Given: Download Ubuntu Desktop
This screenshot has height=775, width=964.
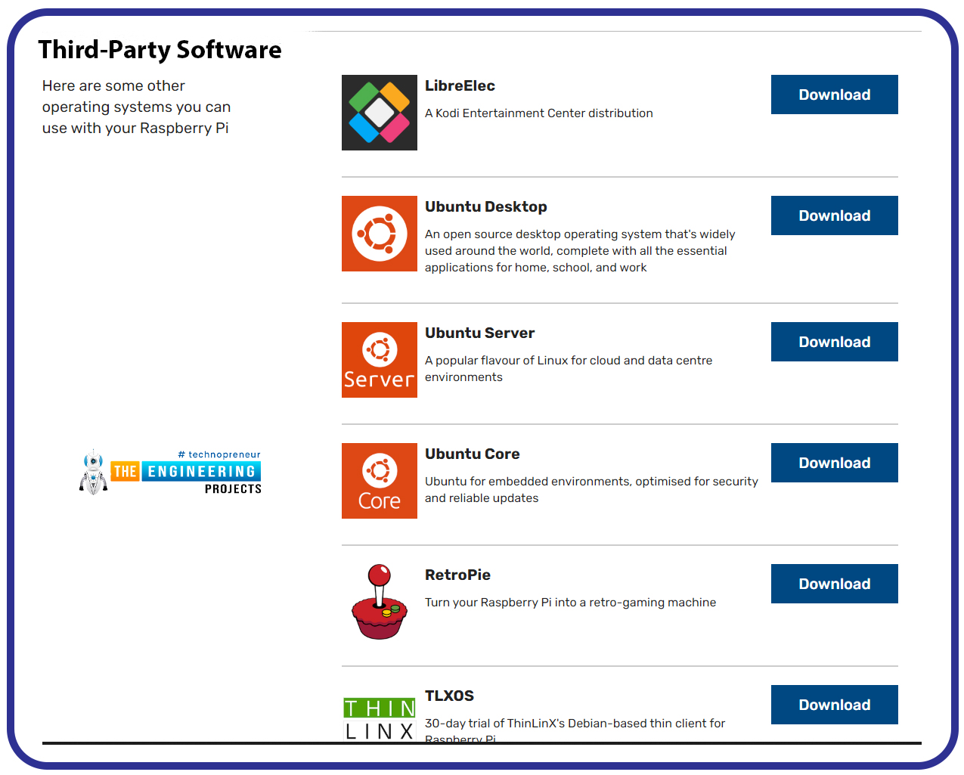Looking at the screenshot, I should 835,215.
